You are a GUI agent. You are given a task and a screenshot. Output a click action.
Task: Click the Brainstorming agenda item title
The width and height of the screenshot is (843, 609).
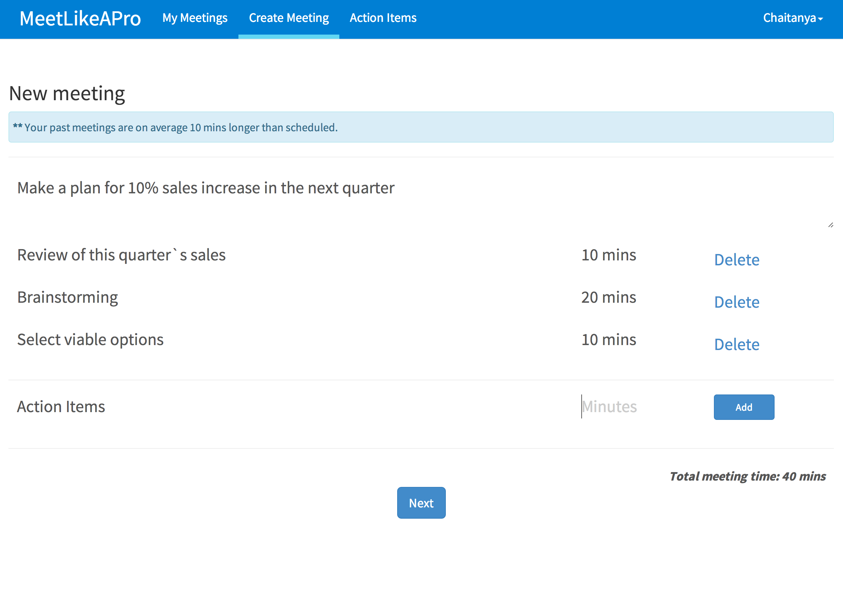[67, 297]
